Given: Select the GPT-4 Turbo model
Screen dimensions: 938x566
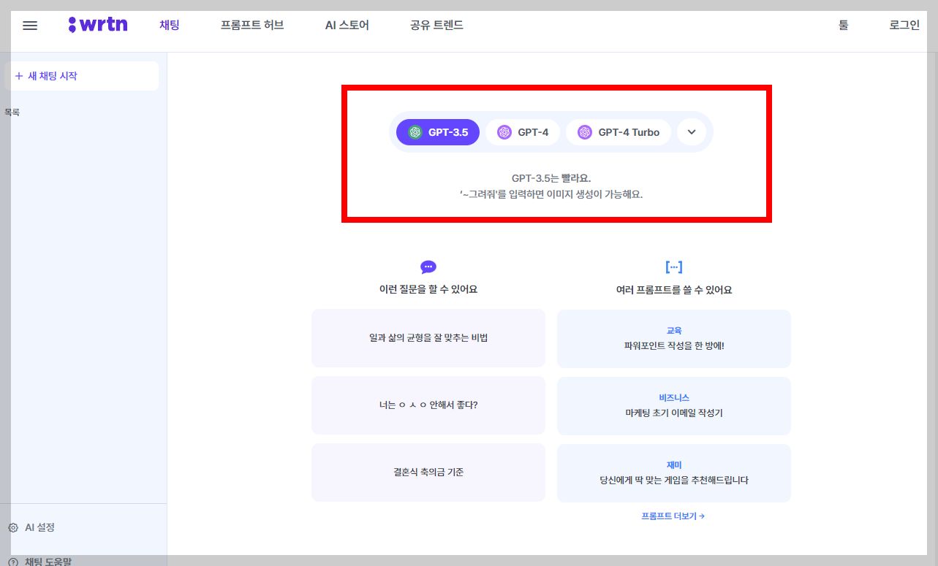Looking at the screenshot, I should (x=619, y=132).
